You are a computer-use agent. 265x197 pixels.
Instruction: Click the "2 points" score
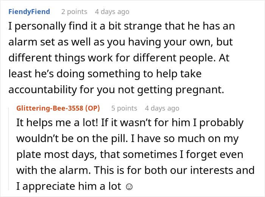pos(74,12)
